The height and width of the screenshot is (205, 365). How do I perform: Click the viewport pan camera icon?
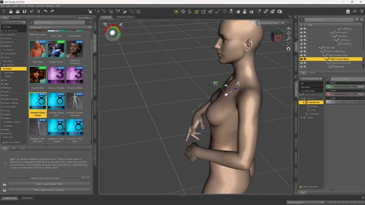[288, 33]
